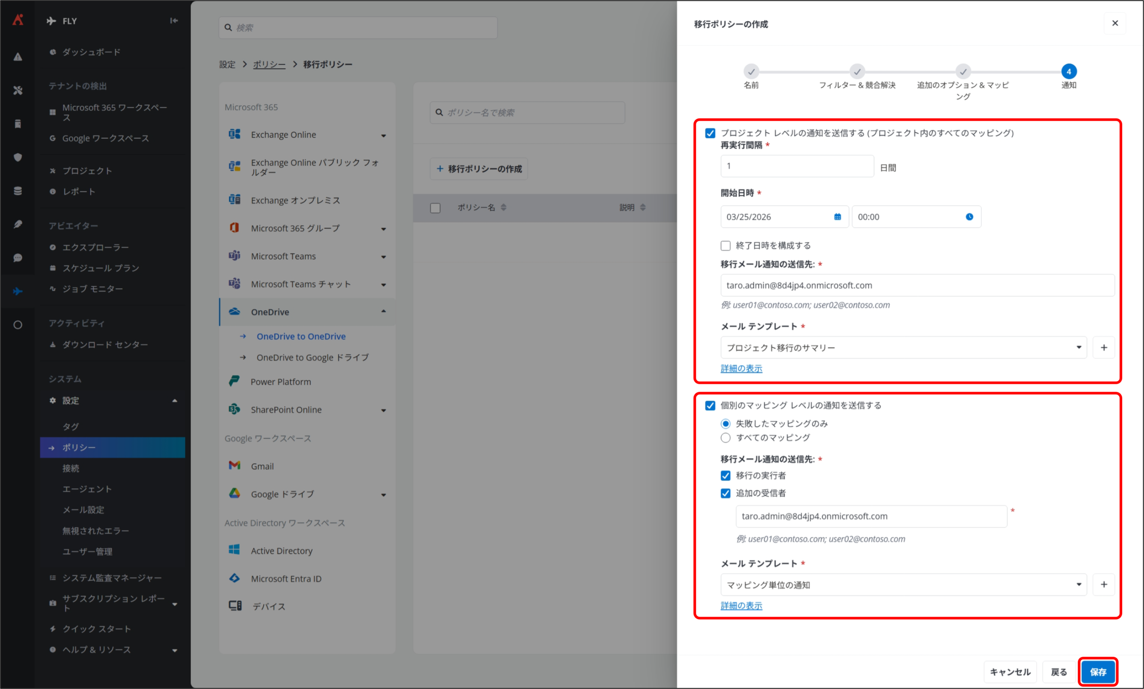Enable 終了日時を構成する checkbox
The height and width of the screenshot is (689, 1144).
click(725, 246)
